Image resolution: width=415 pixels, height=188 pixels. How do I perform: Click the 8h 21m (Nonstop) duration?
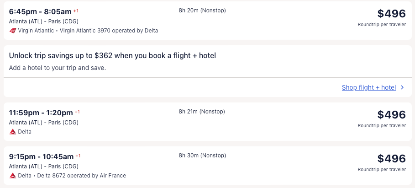click(x=202, y=112)
